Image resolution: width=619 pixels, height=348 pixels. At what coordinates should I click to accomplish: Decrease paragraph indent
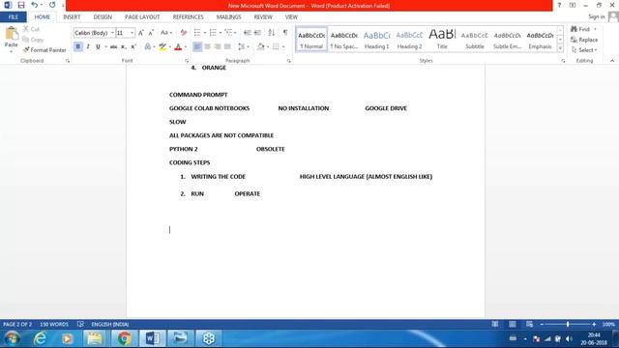point(248,33)
